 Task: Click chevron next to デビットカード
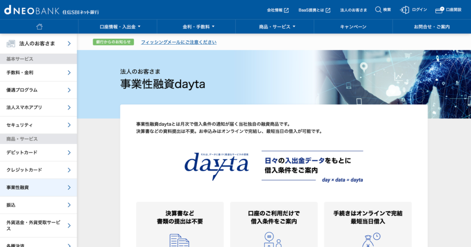[x=69, y=152]
